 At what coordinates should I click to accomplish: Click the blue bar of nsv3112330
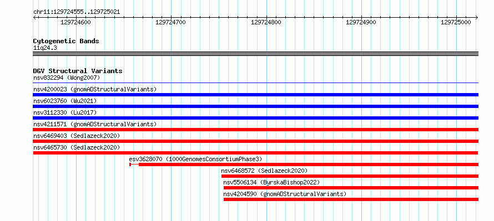256,118
